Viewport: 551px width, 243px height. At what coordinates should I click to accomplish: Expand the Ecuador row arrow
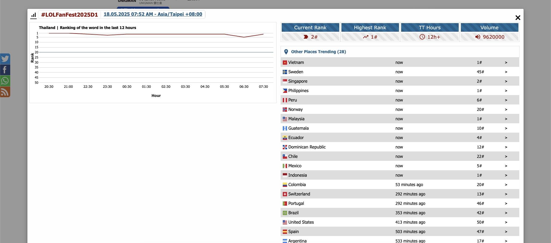pos(506,138)
